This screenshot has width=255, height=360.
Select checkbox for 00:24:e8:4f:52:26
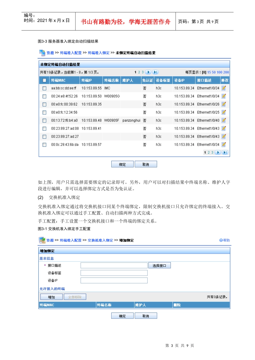[x=44, y=96]
